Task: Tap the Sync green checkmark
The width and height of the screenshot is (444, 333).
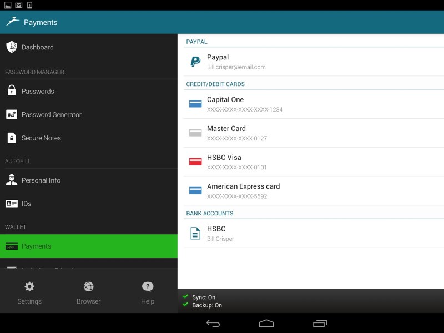Action: (186, 296)
